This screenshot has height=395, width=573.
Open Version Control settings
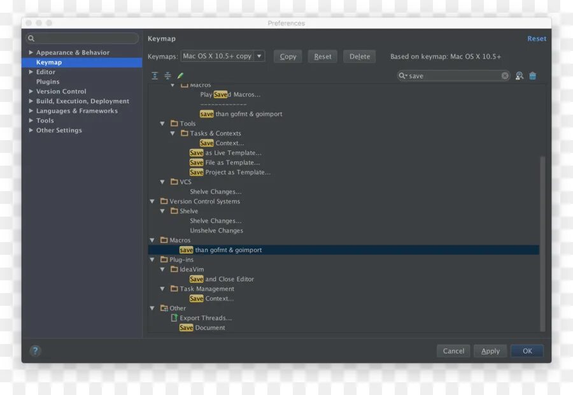[61, 91]
